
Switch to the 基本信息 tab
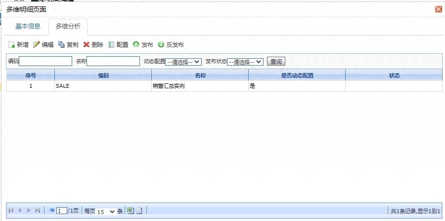(28, 26)
